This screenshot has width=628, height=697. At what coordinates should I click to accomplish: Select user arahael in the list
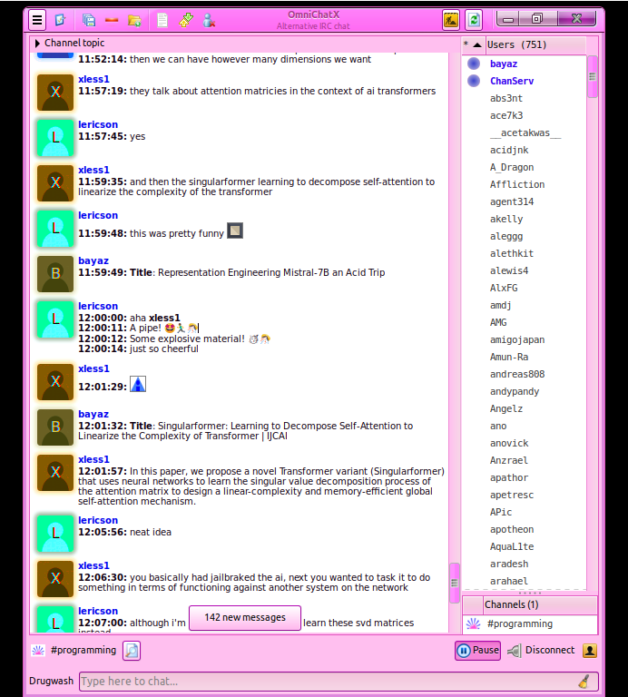[509, 582]
